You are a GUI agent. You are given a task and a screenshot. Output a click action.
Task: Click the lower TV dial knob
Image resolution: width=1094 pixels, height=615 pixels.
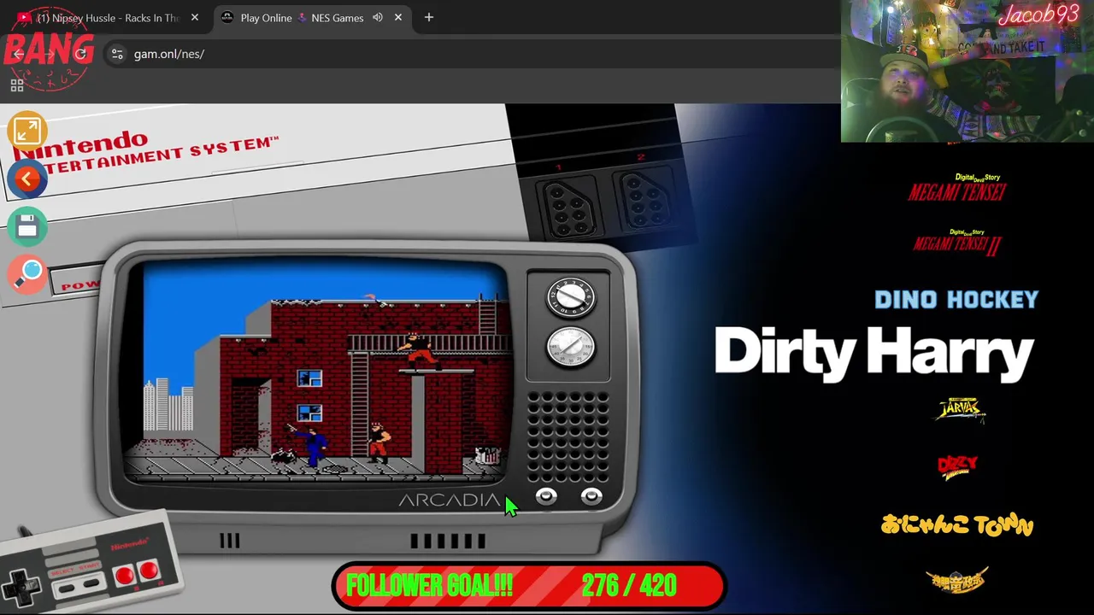(570, 346)
